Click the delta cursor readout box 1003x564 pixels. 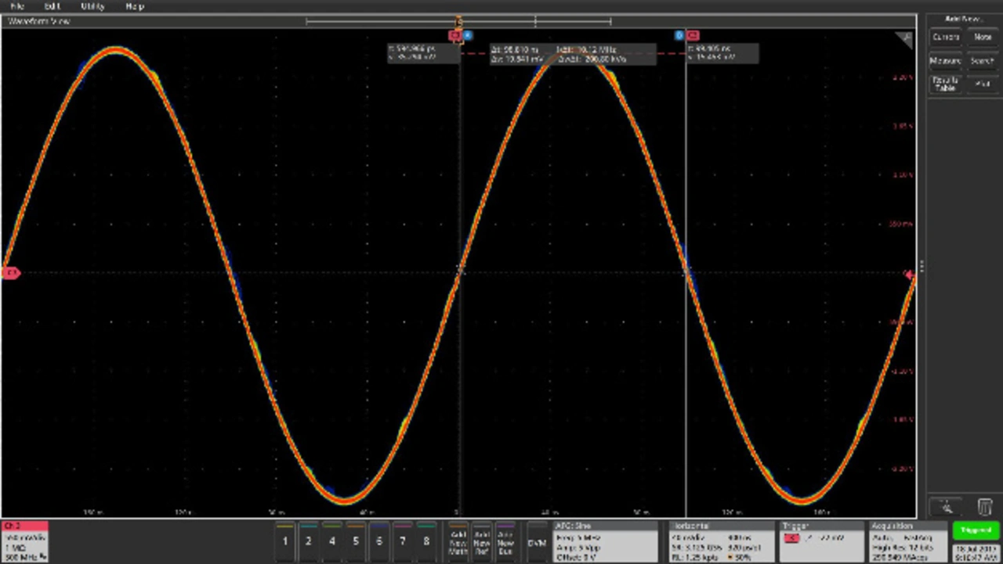(x=572, y=54)
